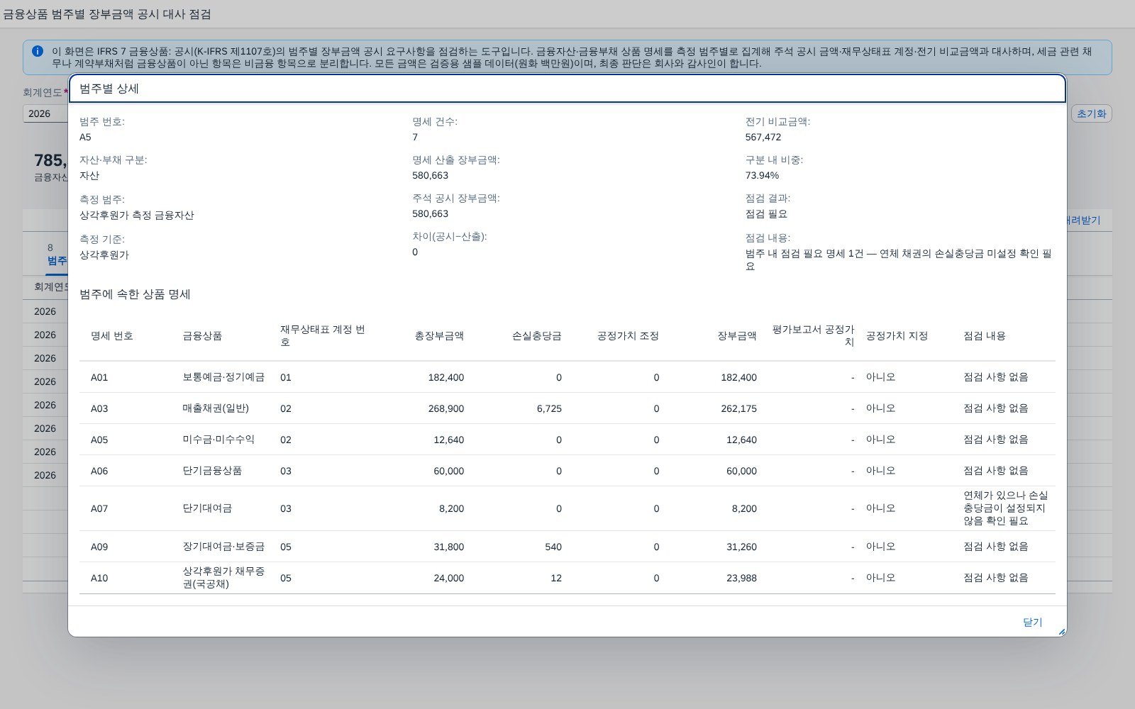Click the 23,988 carrying amount value
Image resolution: width=1135 pixels, height=709 pixels.
pos(741,578)
